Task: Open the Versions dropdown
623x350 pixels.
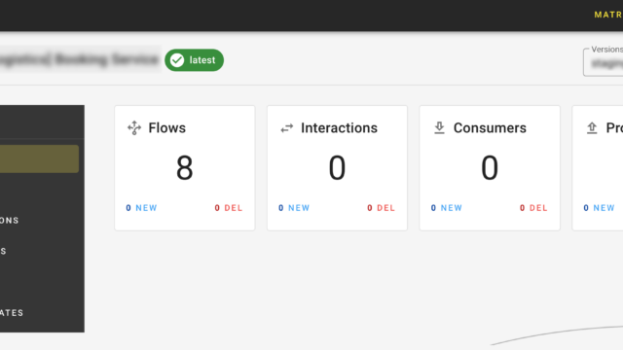Action: tap(604, 62)
